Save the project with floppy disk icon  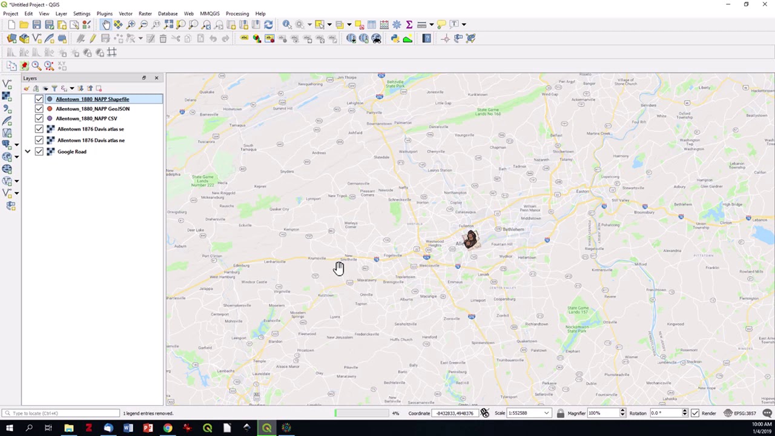click(x=37, y=24)
